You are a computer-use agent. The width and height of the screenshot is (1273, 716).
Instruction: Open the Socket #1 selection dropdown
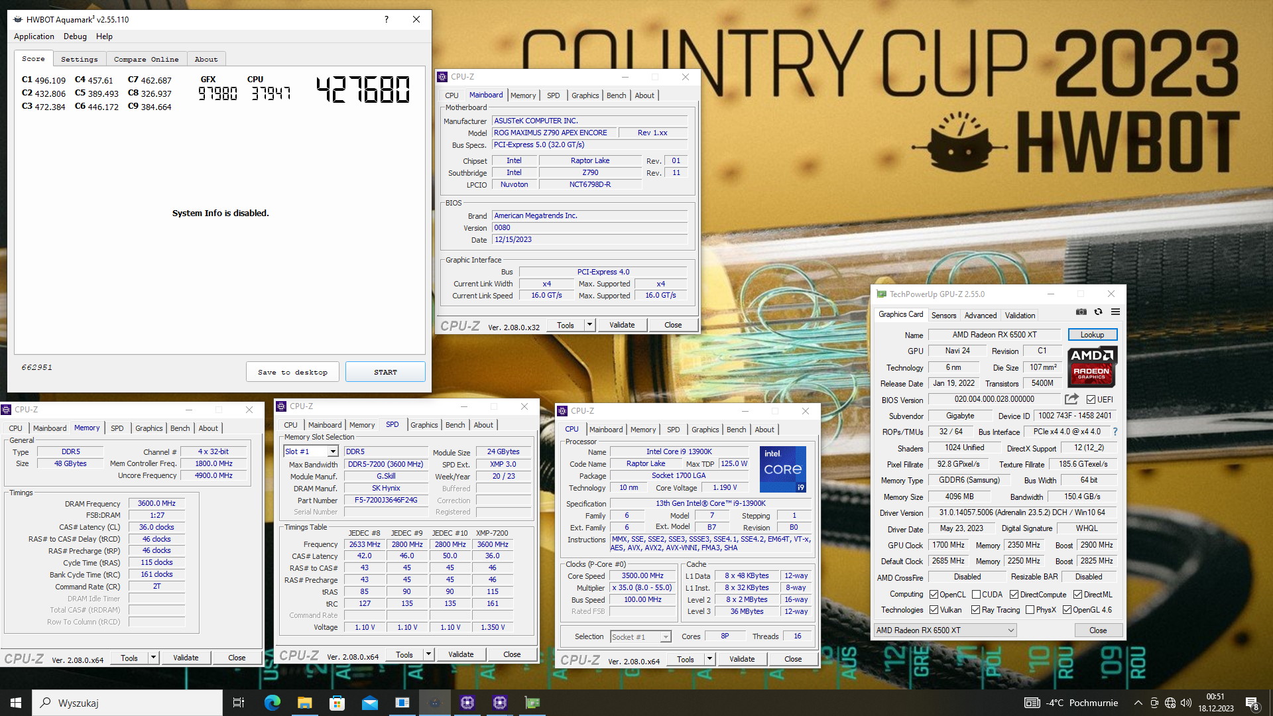pyautogui.click(x=640, y=636)
